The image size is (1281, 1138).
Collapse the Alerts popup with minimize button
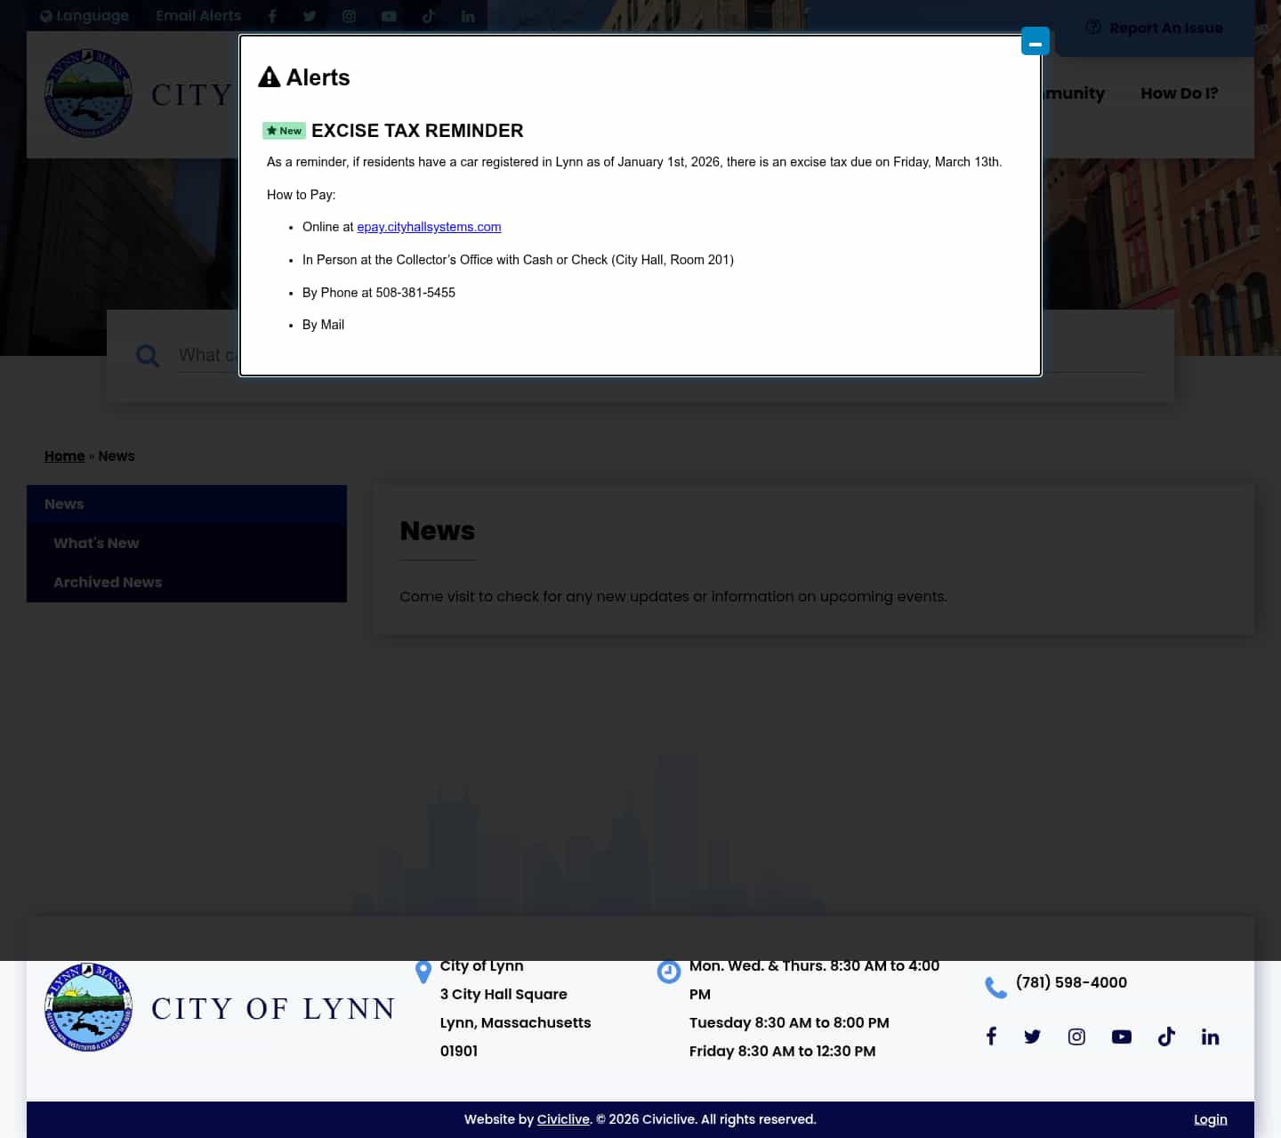tap(1035, 41)
